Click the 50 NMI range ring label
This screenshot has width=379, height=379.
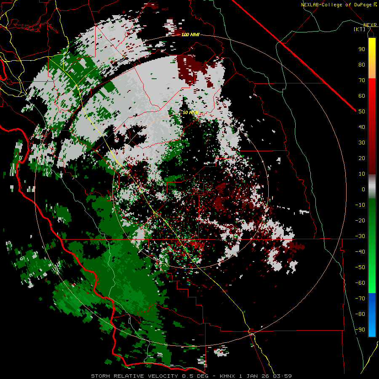(190, 112)
